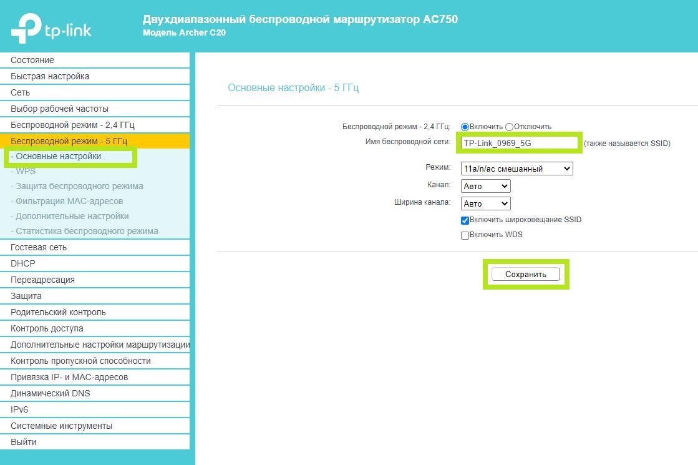
Task: Go to Гостевая сеть settings
Action: coord(39,247)
